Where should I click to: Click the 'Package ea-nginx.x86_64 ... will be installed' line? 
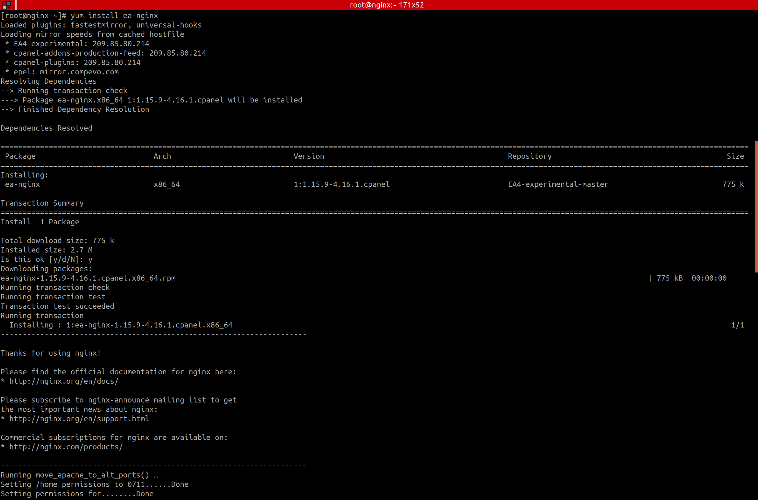coord(152,100)
